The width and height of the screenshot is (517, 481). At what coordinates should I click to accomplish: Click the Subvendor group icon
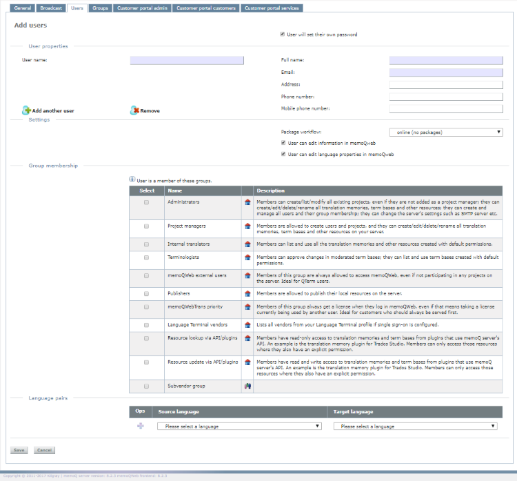tap(247, 386)
